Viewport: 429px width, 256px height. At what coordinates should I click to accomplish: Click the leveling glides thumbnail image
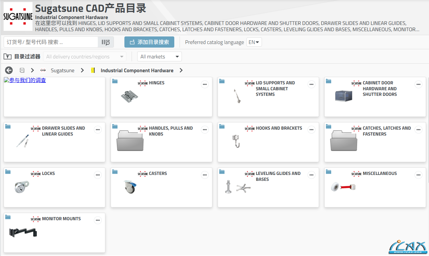pos(238,187)
